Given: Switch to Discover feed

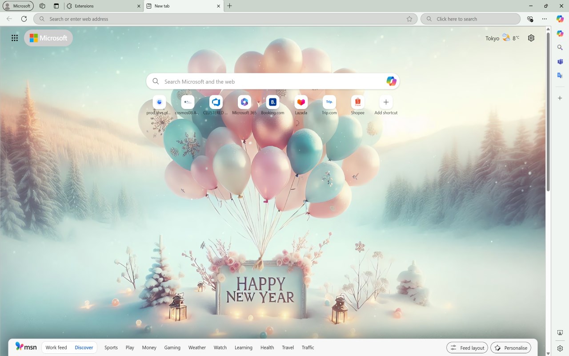Looking at the screenshot, I should [84, 348].
